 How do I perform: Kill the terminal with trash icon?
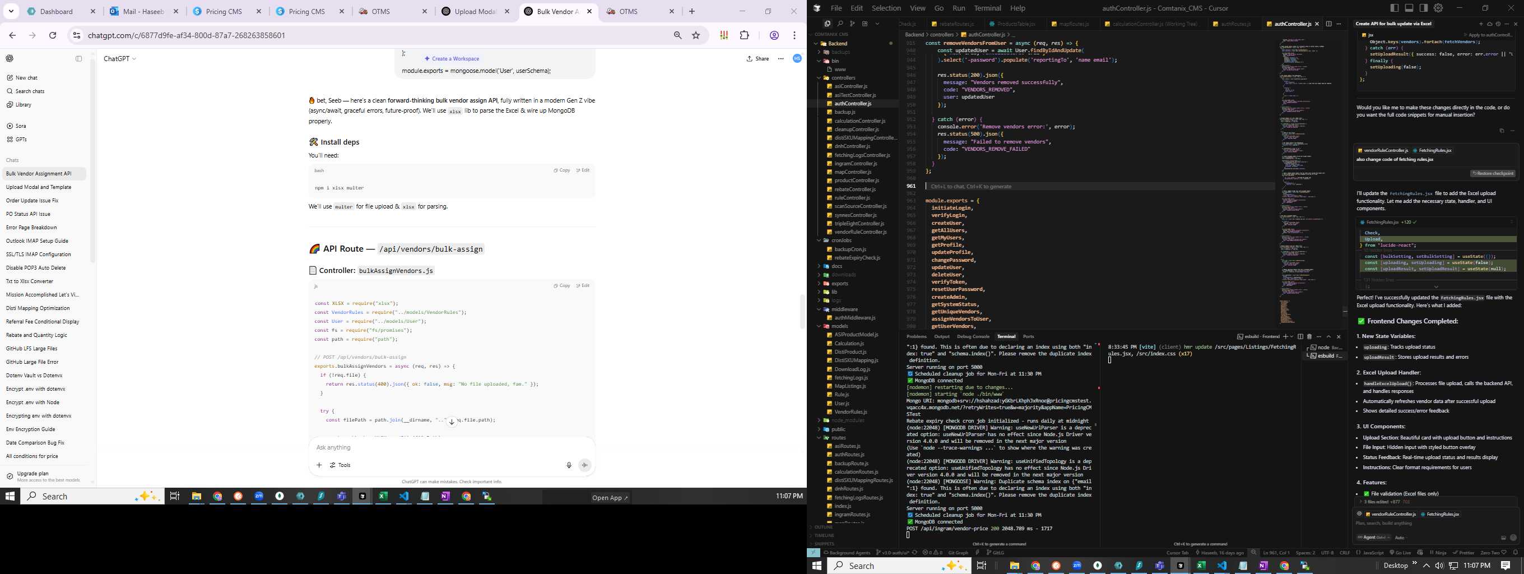coord(1309,337)
